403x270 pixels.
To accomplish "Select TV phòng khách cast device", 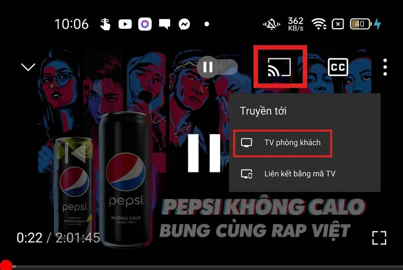I will click(283, 143).
